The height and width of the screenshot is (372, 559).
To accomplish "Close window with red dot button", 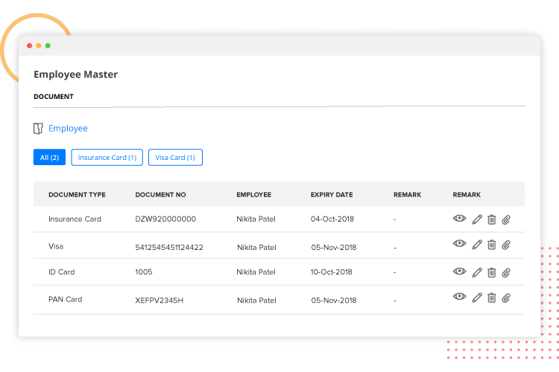I will click(30, 45).
